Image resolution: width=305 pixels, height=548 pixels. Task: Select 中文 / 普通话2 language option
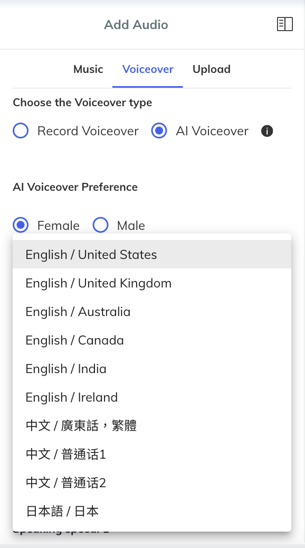(x=65, y=482)
